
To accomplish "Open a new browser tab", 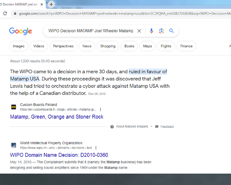I will point(51,4).
